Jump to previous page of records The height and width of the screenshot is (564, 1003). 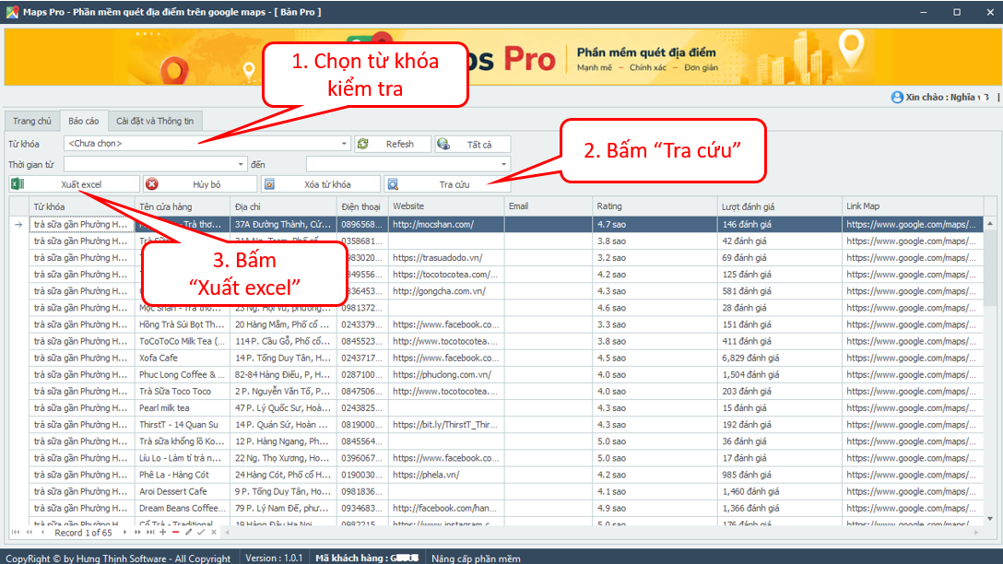click(x=29, y=532)
